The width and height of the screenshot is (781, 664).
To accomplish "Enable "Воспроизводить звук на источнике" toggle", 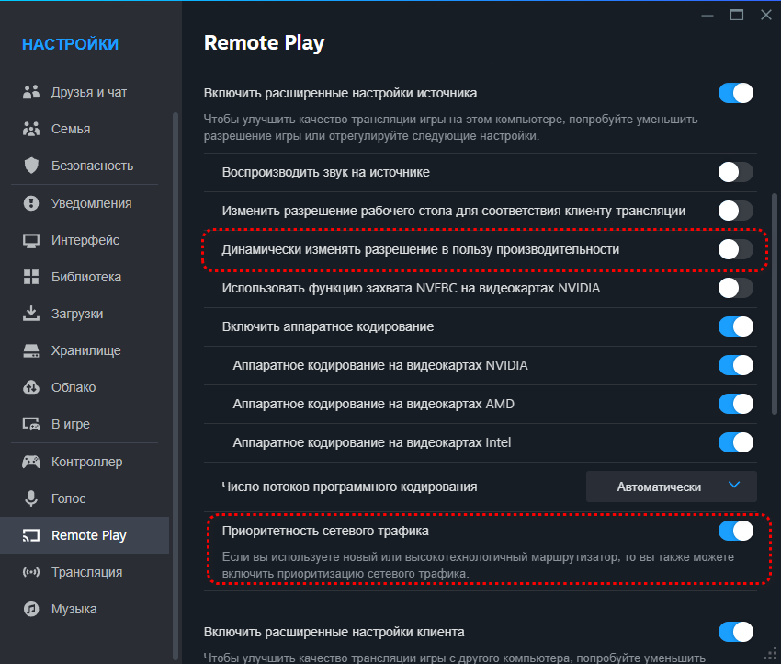I will pyautogui.click(x=735, y=172).
